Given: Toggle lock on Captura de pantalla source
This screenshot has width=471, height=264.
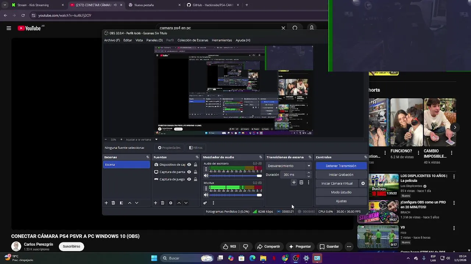Looking at the screenshot, I should pos(195,172).
